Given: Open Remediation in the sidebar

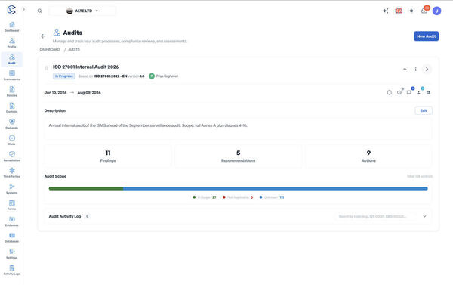Looking at the screenshot, I should point(12,156).
